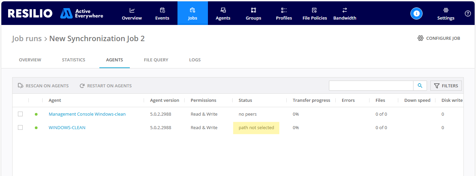476x176 pixels.
Task: Click the agents search input field
Action: click(x=371, y=86)
